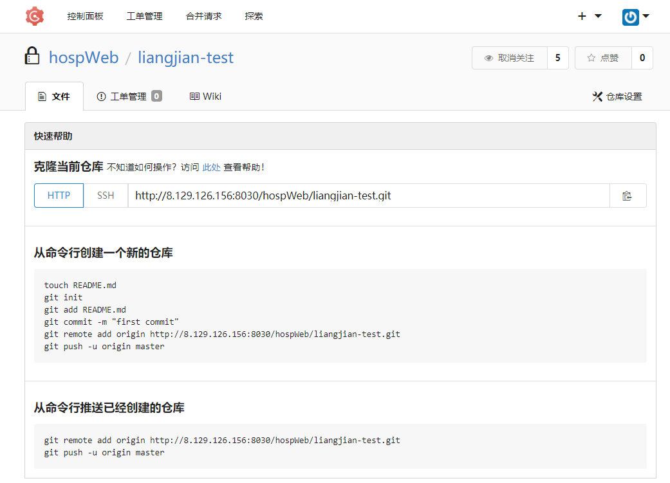
Task: Open the 探索 explore page
Action: [x=254, y=16]
